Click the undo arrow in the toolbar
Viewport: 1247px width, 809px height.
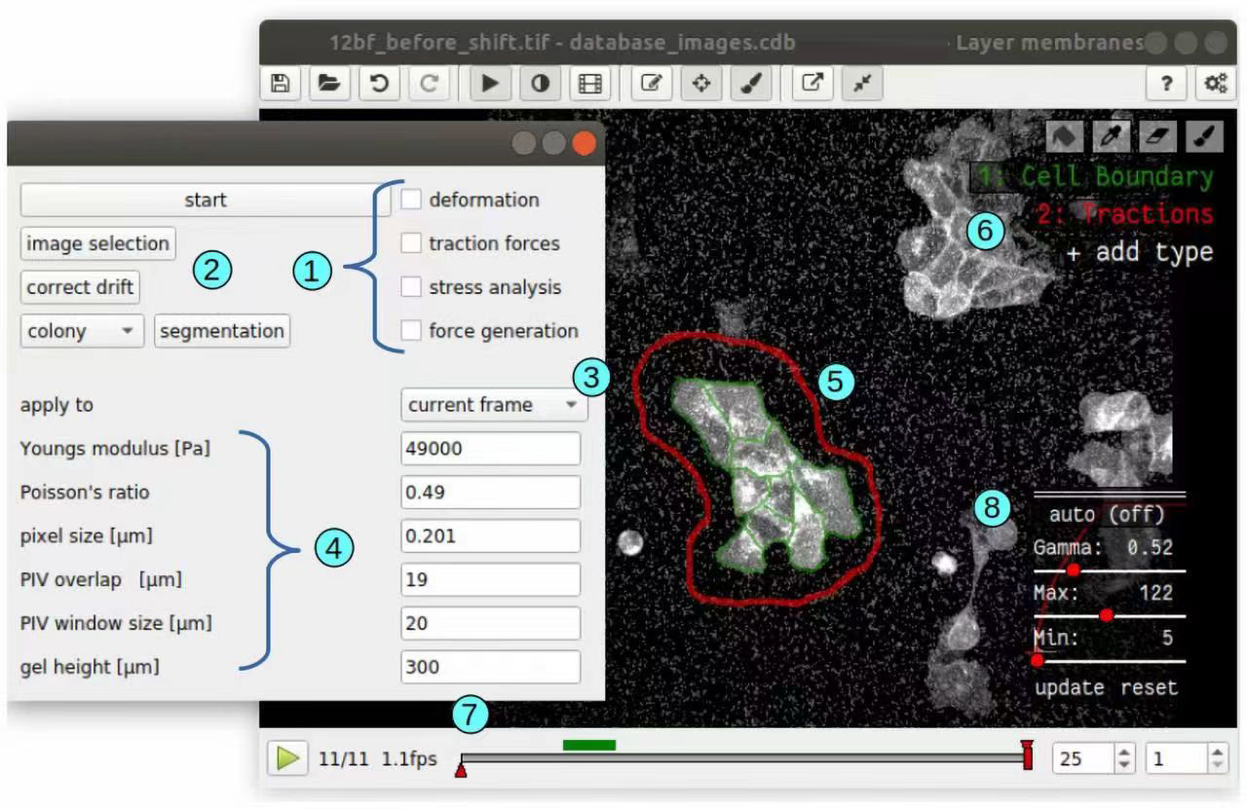pyautogui.click(x=380, y=84)
